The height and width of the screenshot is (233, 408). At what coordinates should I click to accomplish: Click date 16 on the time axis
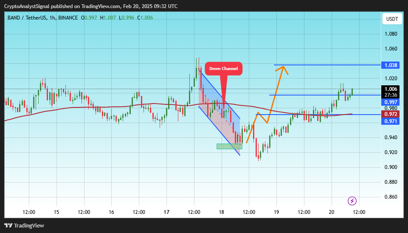point(111,212)
